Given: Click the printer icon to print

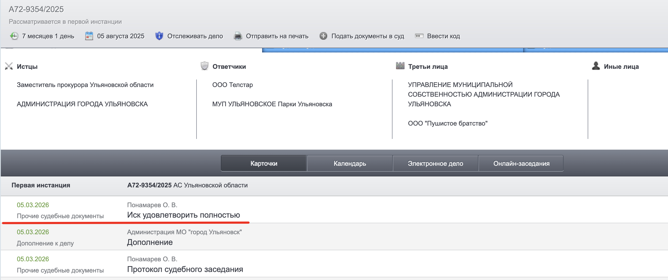Looking at the screenshot, I should point(238,36).
